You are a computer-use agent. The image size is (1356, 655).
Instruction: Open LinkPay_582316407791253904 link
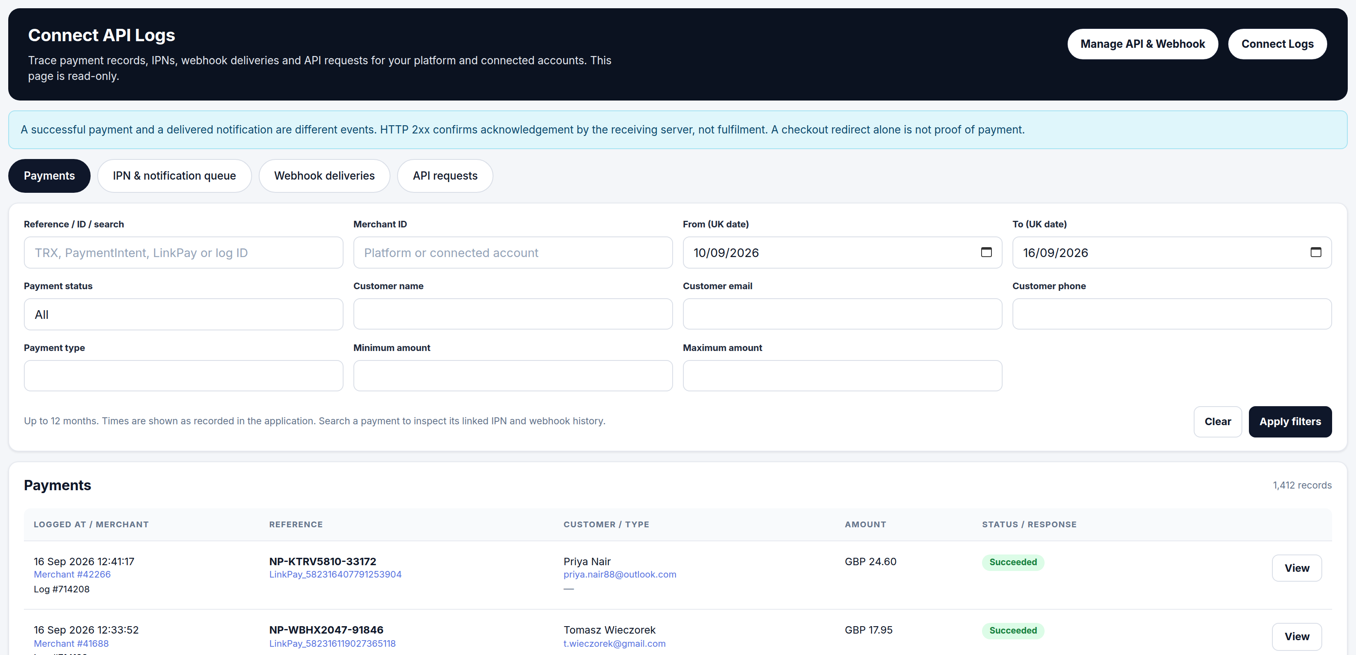pos(335,574)
